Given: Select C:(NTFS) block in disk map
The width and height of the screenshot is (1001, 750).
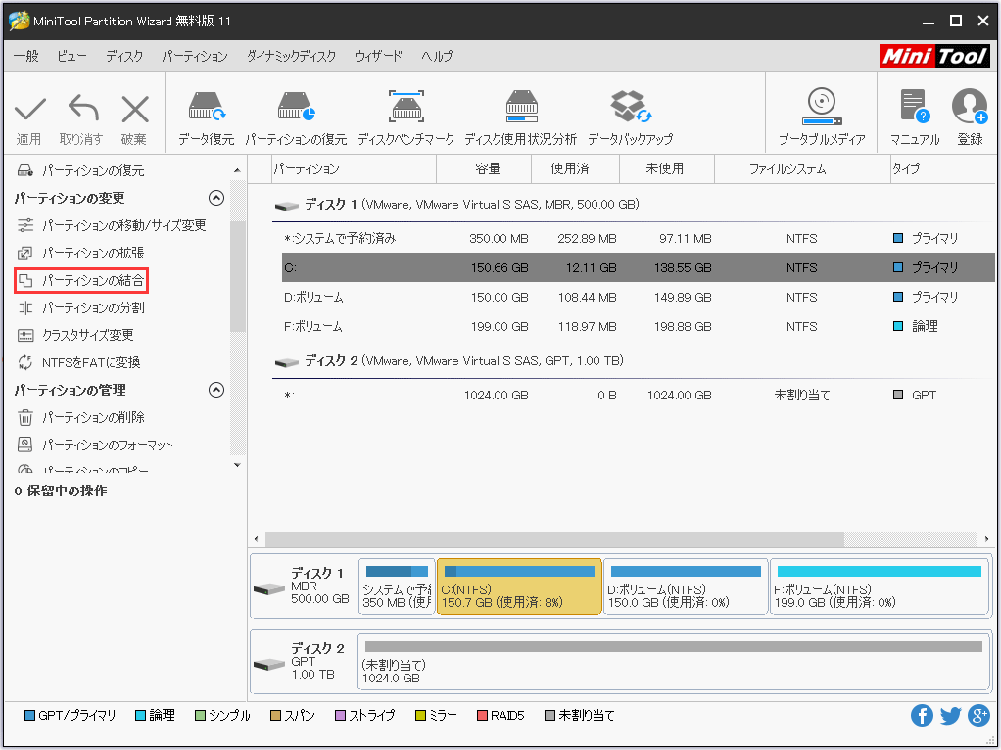Looking at the screenshot, I should (519, 586).
